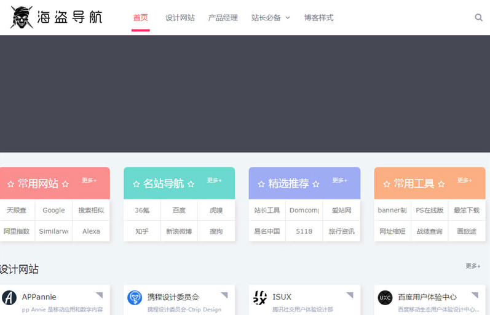Open the Similarweb link
The height and width of the screenshot is (315, 490).
coord(53,231)
